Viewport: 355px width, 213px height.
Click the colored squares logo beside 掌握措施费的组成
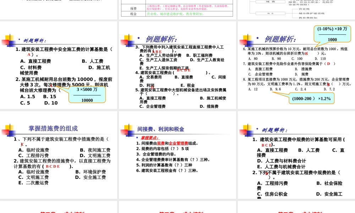(x=9, y=130)
